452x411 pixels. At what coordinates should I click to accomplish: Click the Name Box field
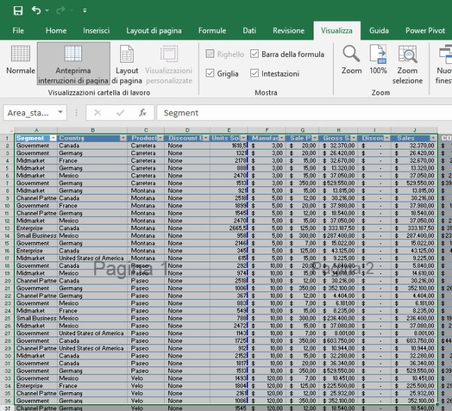[x=30, y=113]
